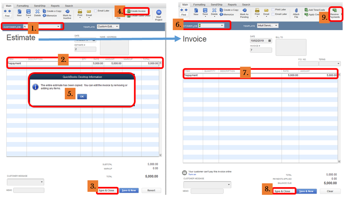Open Template dropdown showing Custom Esti...
Screen dimensions: 350x197
(117, 26)
